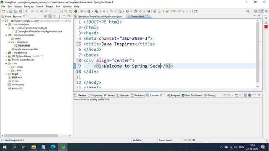
Task: Click the Project Explorer filter funnel icon
Action: (54, 16)
